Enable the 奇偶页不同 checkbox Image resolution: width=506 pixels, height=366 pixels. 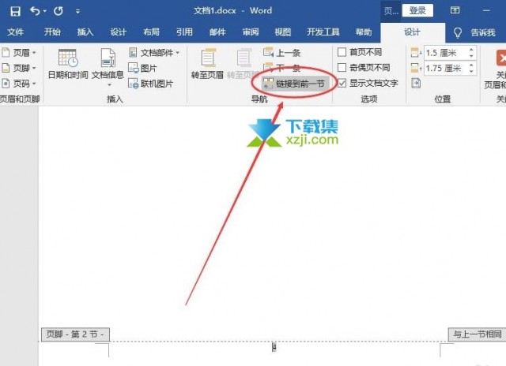pyautogui.click(x=342, y=68)
